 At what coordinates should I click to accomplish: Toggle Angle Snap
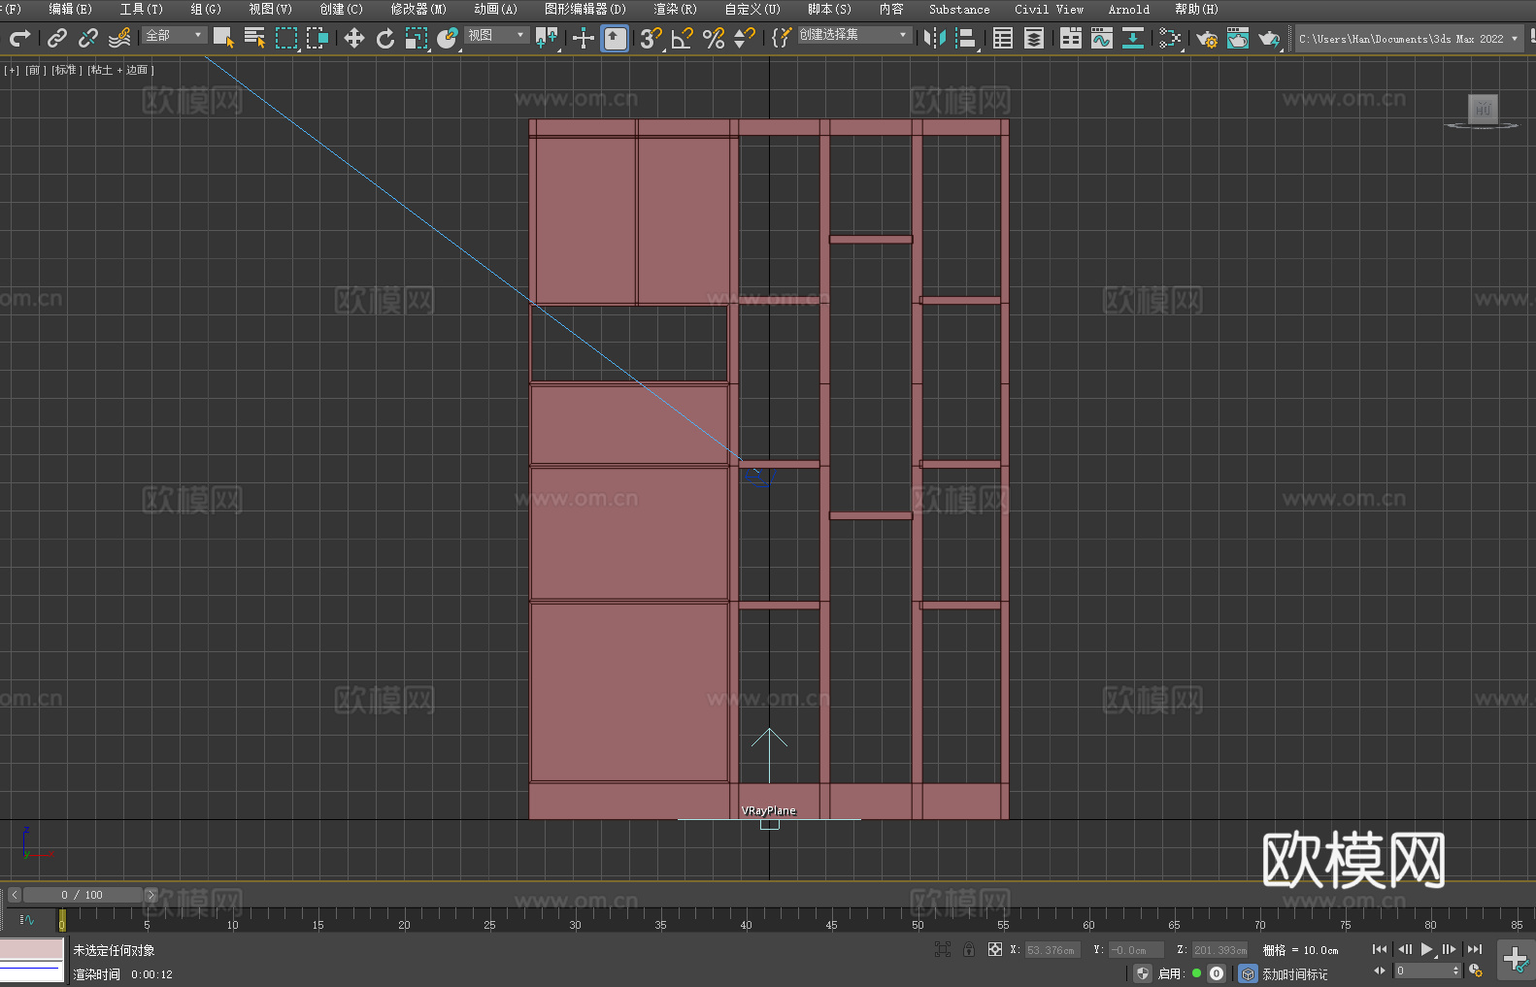point(683,38)
